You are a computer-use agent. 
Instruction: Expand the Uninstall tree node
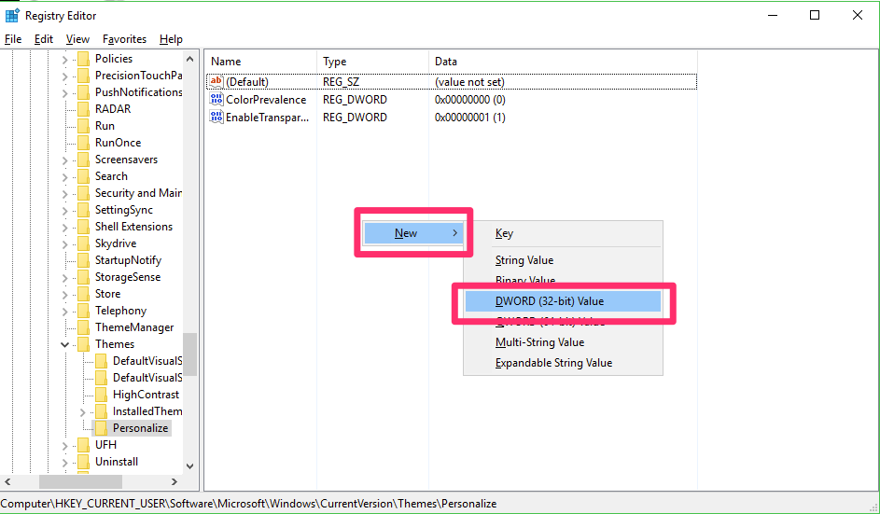pyautogui.click(x=65, y=462)
